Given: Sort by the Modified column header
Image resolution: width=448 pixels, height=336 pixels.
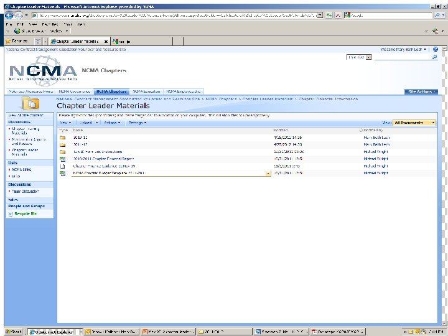Looking at the screenshot, I should tap(280, 130).
